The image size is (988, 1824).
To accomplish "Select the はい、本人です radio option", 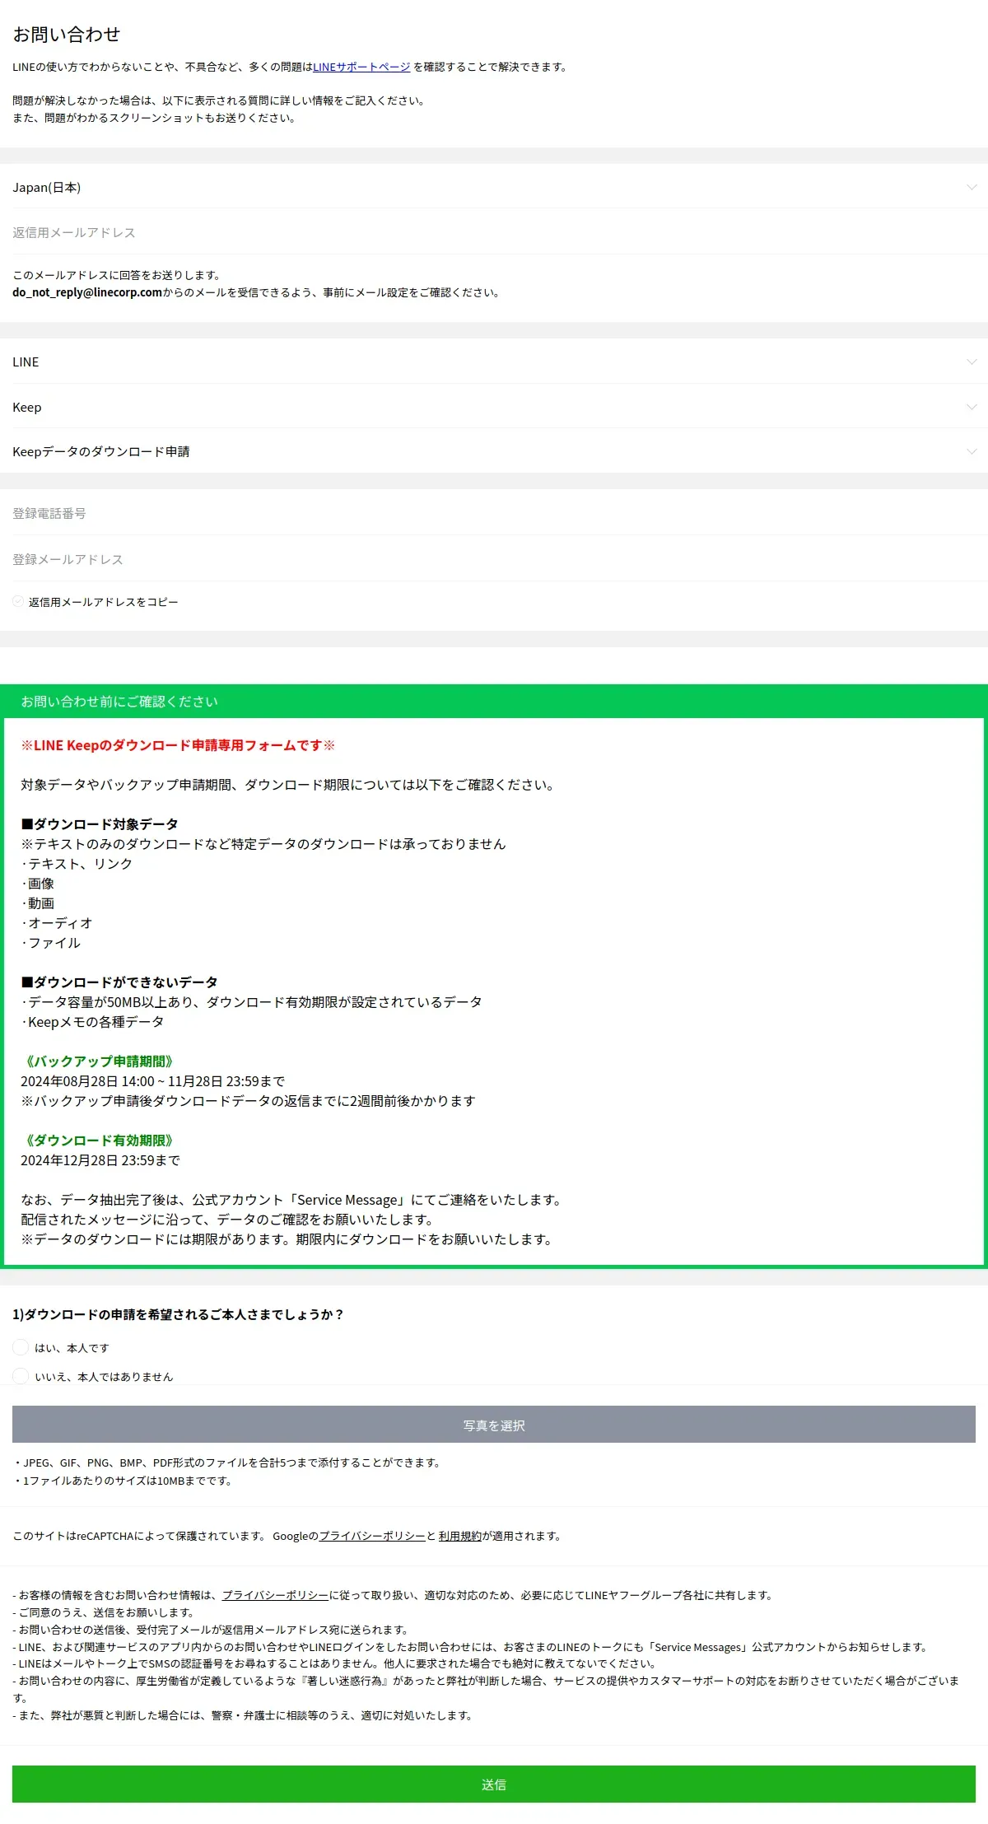I will tap(21, 1347).
